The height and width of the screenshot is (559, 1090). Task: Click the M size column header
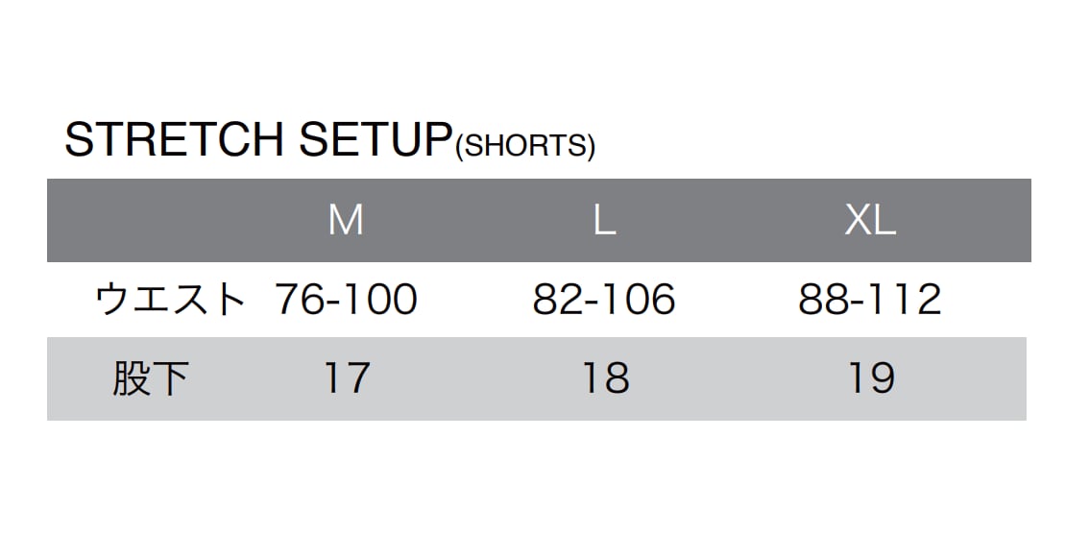346,221
